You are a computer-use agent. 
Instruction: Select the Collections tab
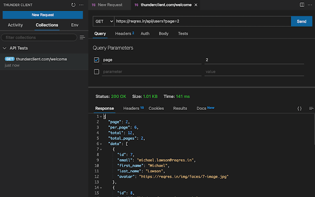(x=47, y=25)
